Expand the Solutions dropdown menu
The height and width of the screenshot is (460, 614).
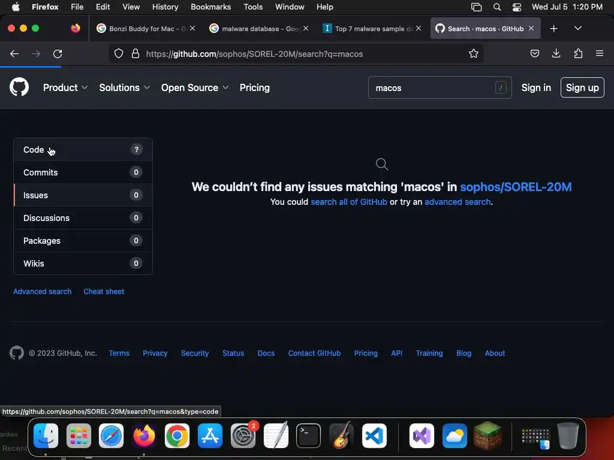(124, 87)
